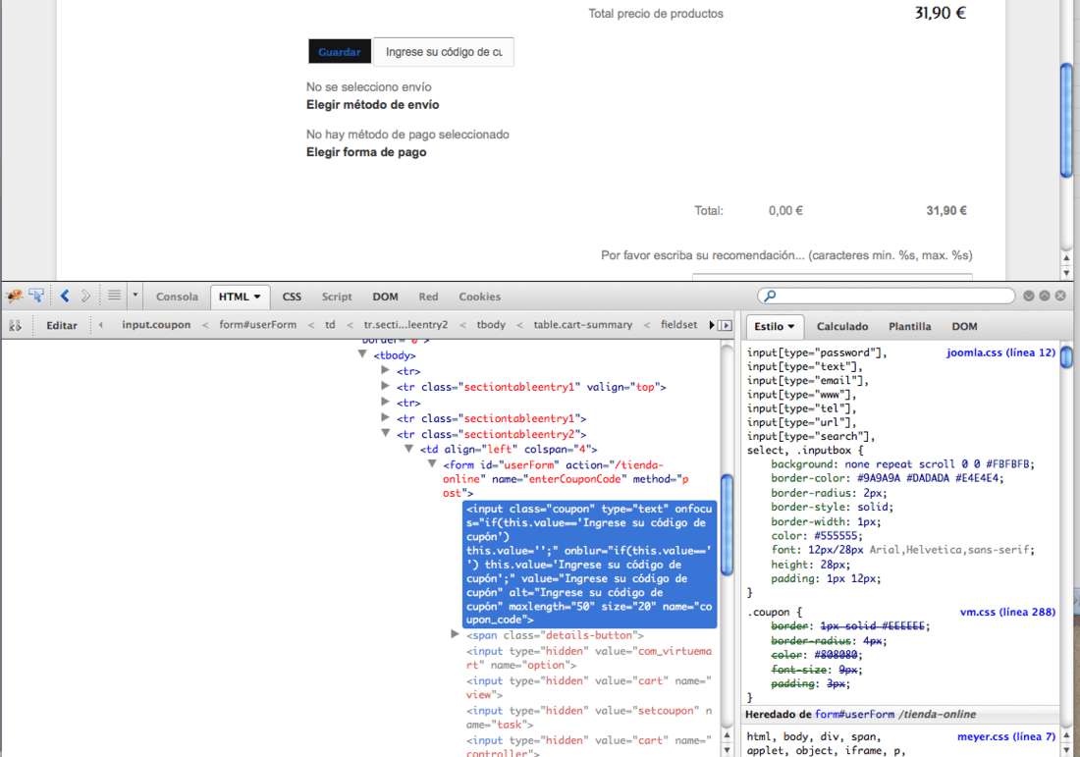Expand the first plain tr node

[x=386, y=370]
